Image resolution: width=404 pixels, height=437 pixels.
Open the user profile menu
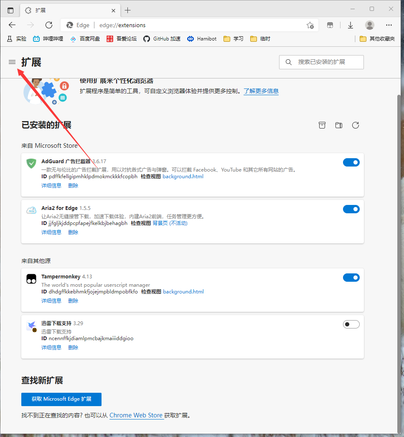[370, 25]
